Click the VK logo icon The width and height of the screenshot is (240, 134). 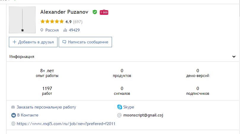tap(13, 115)
